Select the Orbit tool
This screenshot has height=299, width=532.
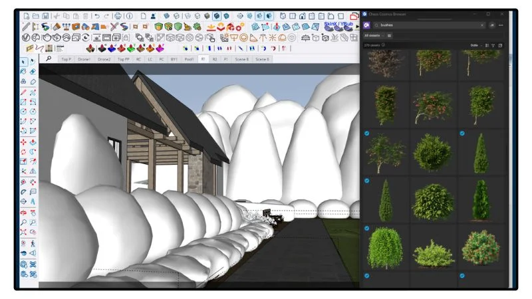[23, 213]
